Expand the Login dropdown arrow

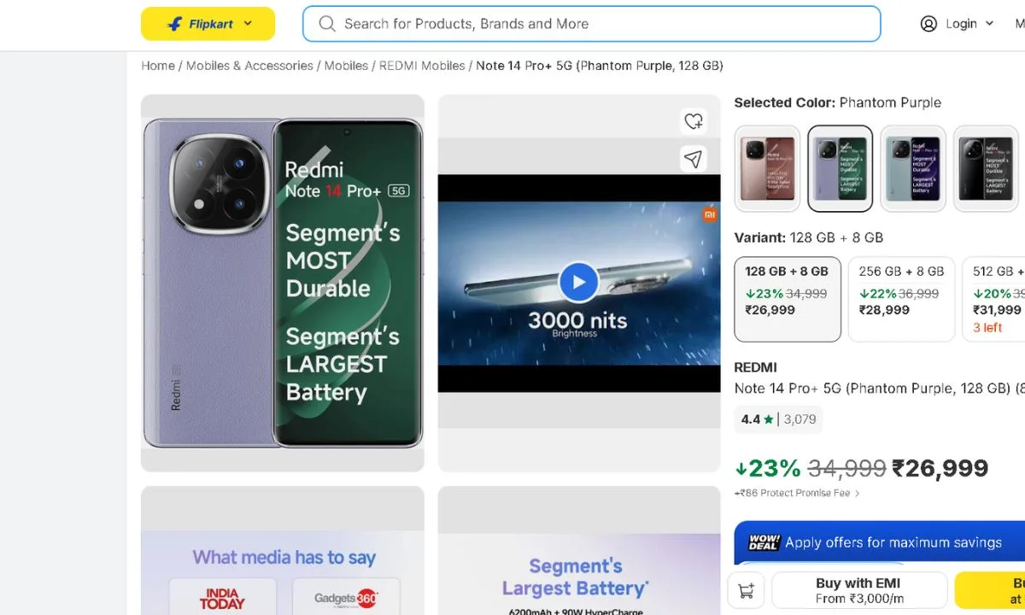(990, 24)
